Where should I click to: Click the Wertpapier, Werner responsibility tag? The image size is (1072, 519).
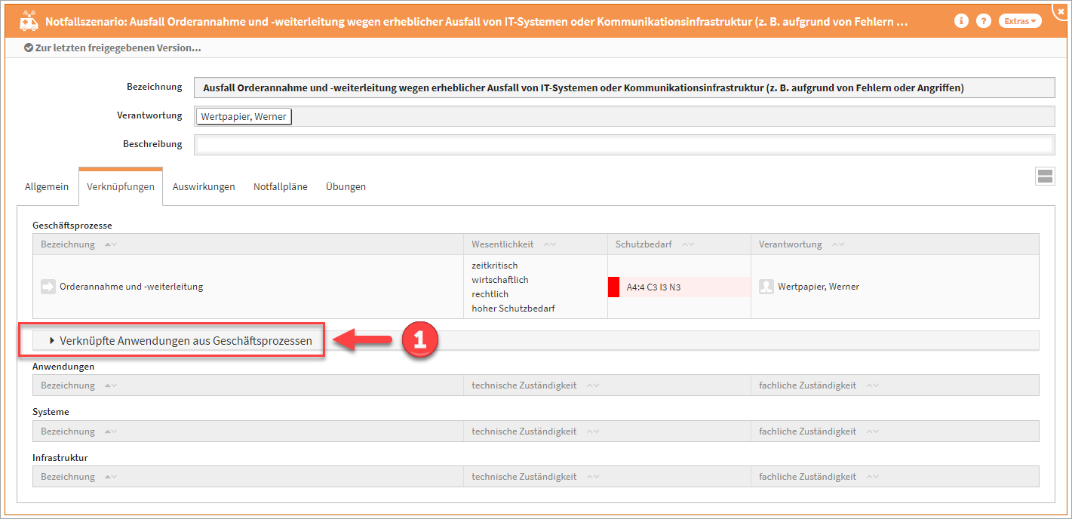pos(243,117)
